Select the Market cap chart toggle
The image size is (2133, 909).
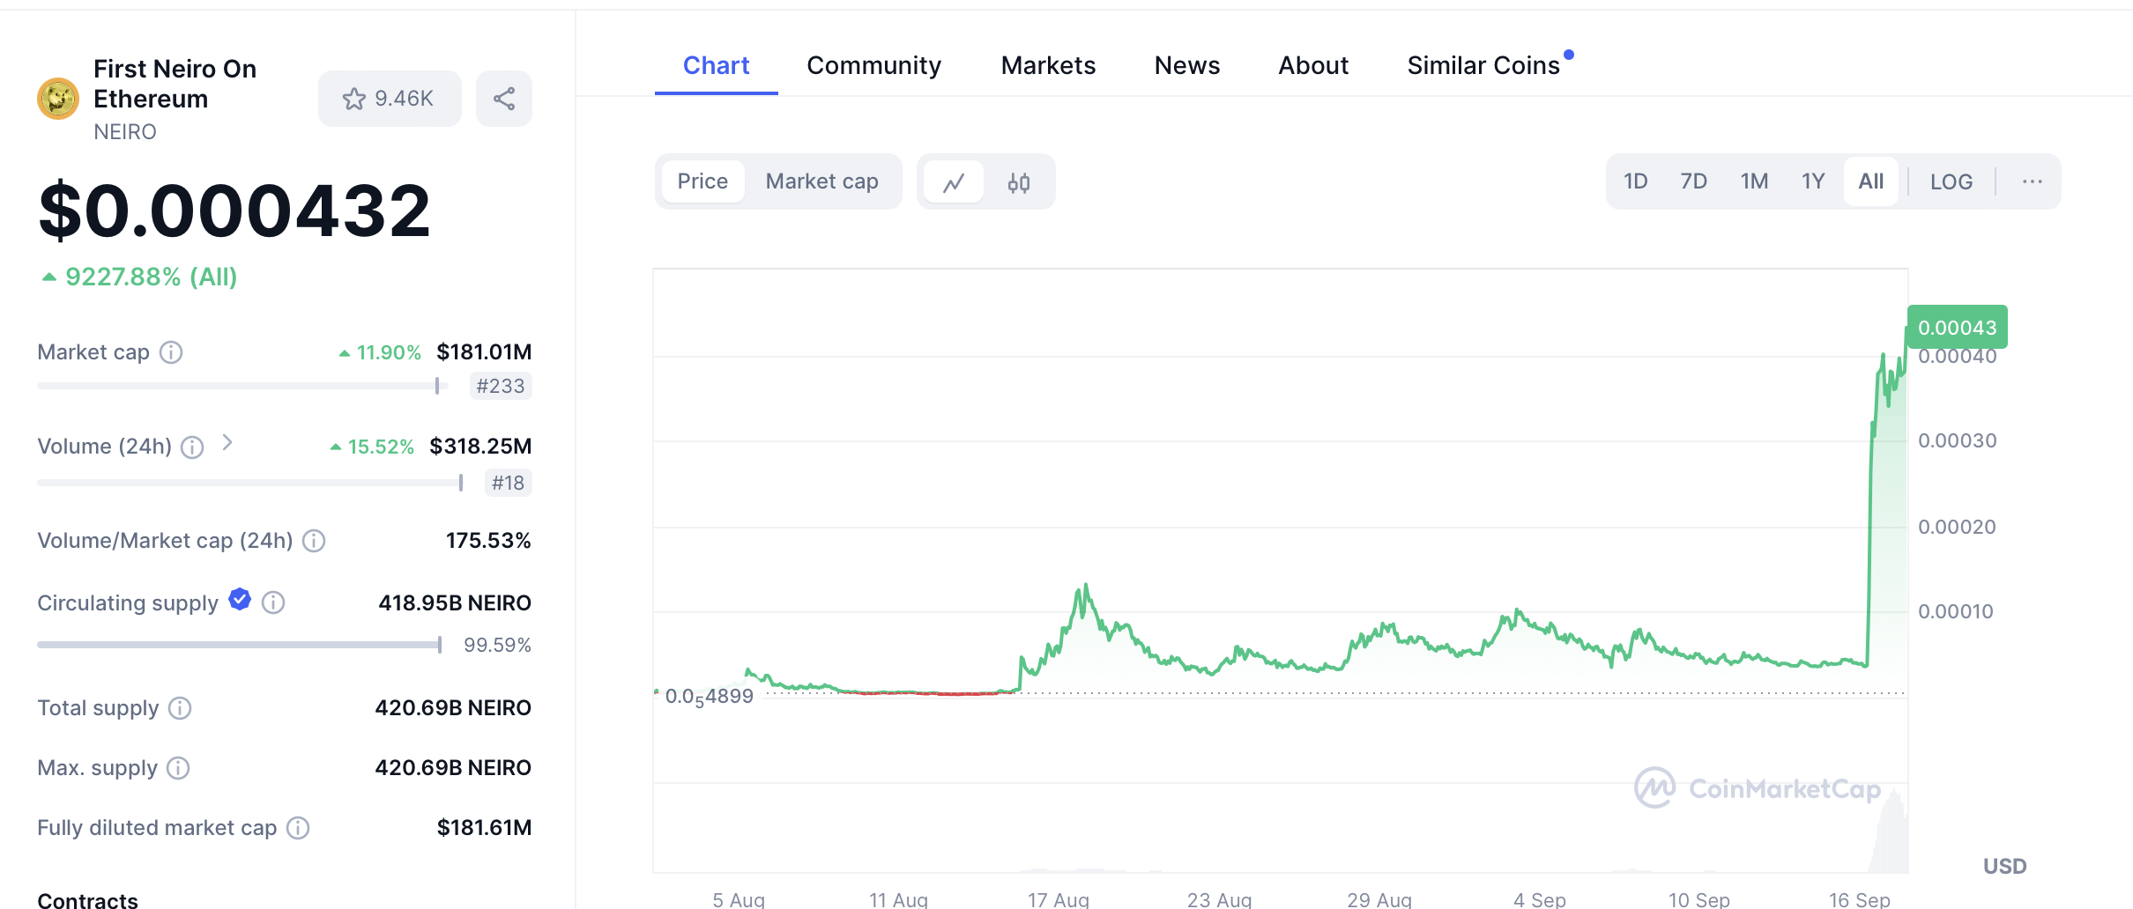821,181
